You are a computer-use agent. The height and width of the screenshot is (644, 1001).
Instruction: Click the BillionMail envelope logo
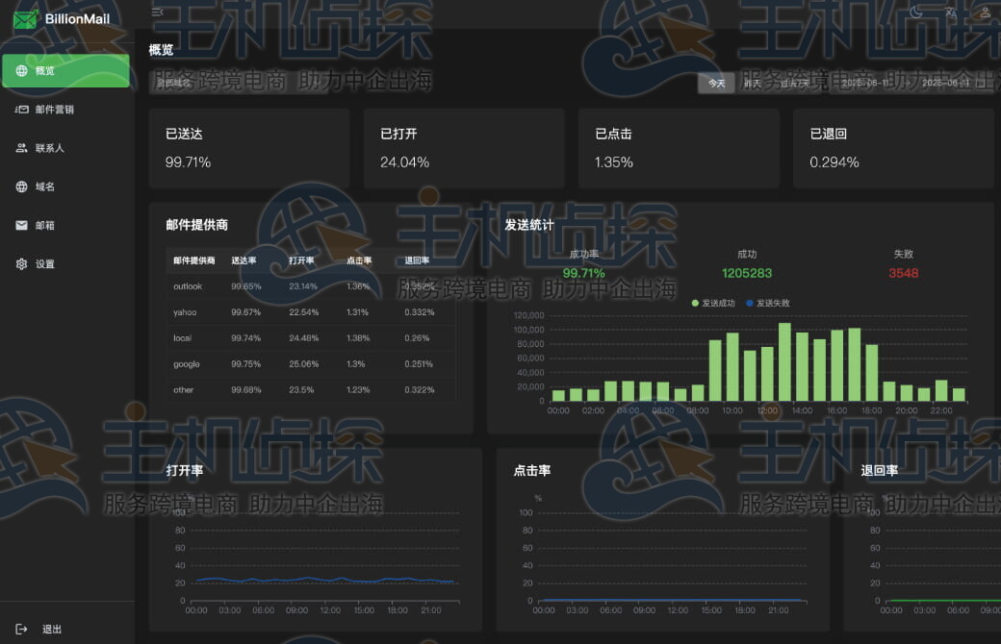pyautogui.click(x=25, y=20)
